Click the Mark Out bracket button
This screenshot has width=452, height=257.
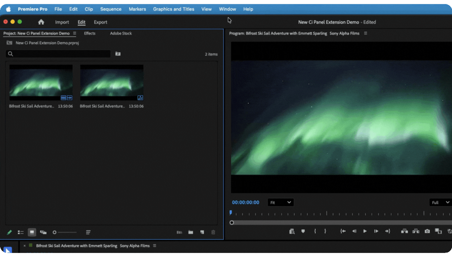coord(325,231)
